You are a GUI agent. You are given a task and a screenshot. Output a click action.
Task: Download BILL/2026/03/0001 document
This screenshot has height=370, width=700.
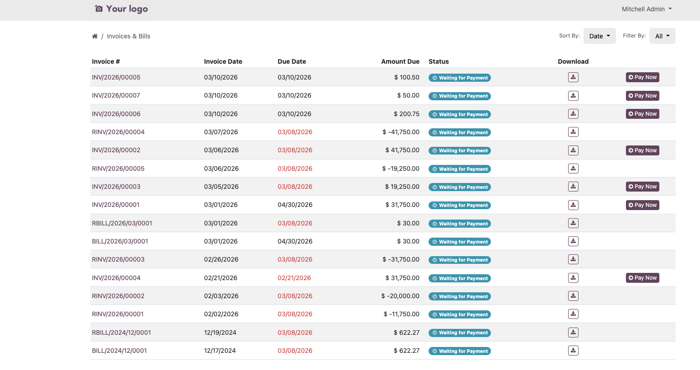[573, 241]
